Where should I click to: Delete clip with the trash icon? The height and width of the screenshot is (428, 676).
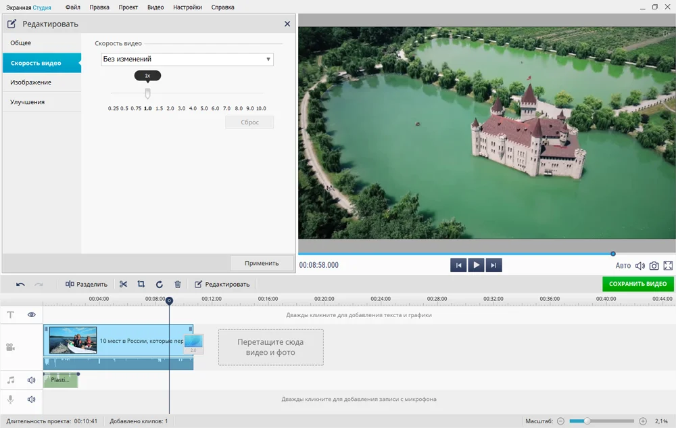point(178,284)
